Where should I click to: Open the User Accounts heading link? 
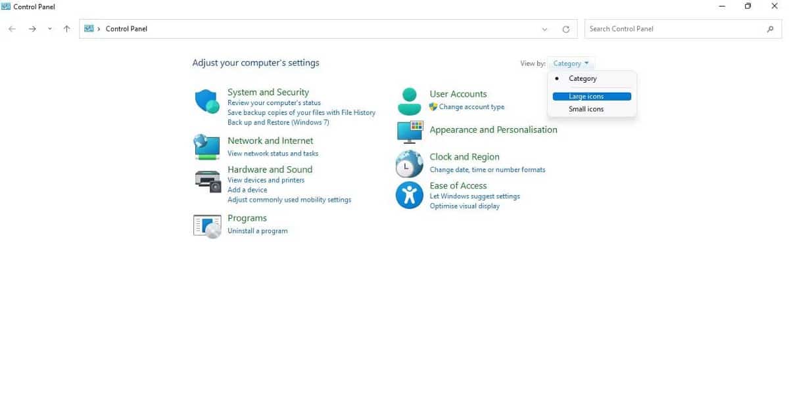click(458, 94)
